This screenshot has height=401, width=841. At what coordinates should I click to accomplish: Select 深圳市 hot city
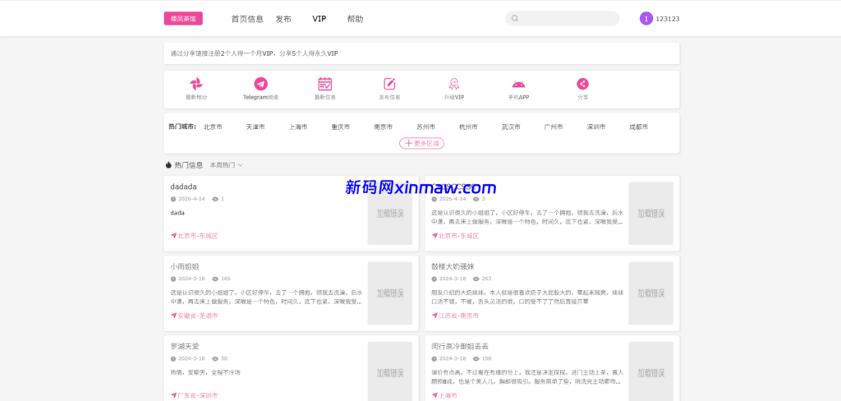[596, 127]
